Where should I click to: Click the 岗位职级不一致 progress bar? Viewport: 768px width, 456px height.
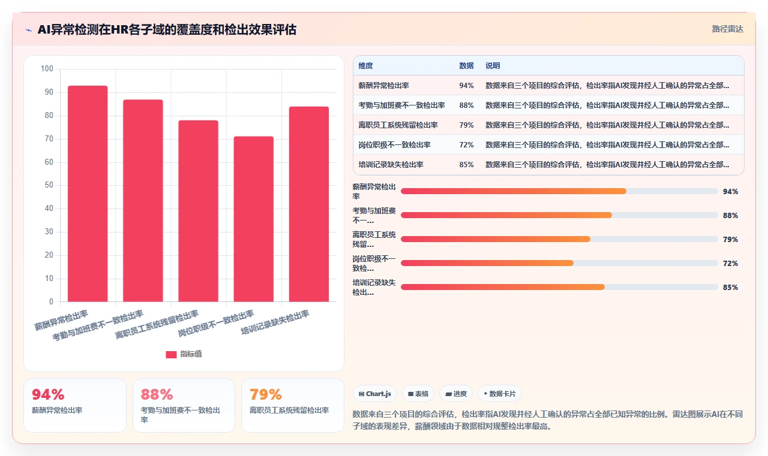pos(559,263)
